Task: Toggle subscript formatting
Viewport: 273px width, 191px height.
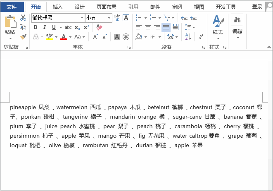Action: tap(77, 28)
